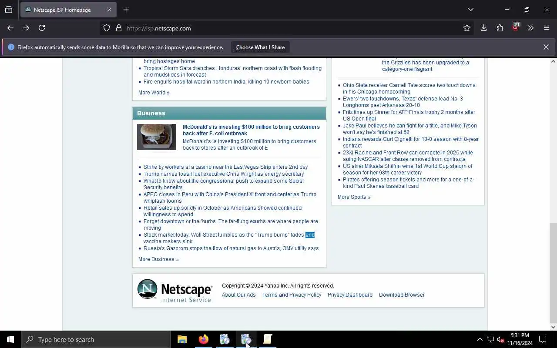Open Firefox View in tab bar
The width and height of the screenshot is (557, 348).
[x=9, y=10]
